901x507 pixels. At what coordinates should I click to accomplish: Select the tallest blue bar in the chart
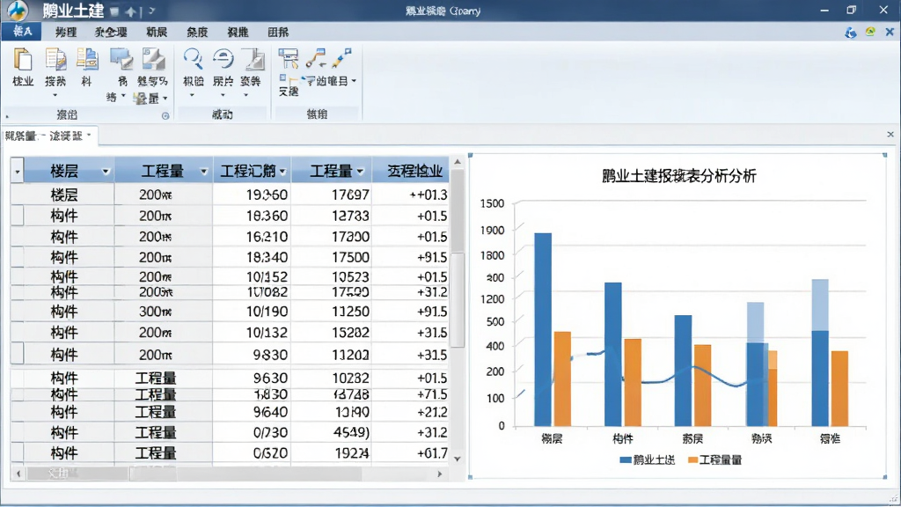(543, 329)
